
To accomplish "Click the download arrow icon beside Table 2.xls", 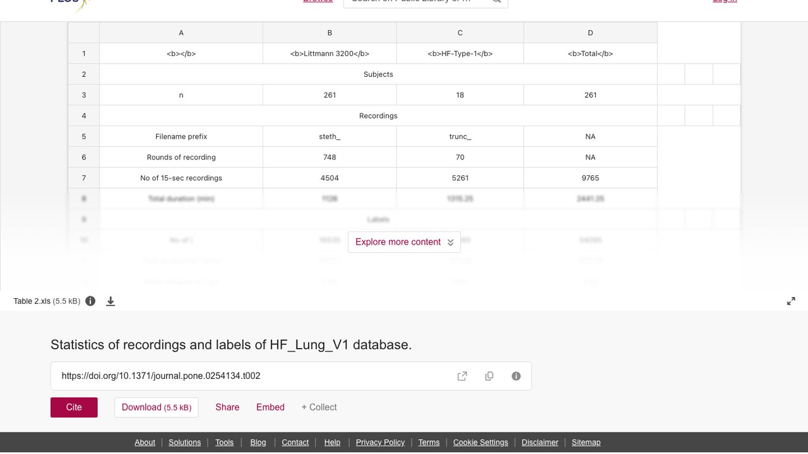I will 110,301.
